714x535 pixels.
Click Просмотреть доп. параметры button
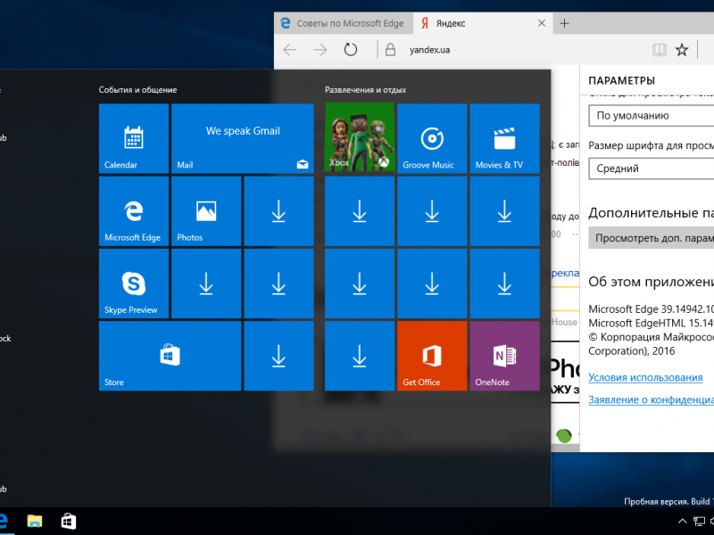652,238
